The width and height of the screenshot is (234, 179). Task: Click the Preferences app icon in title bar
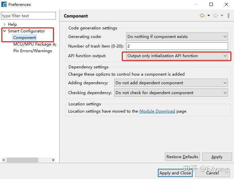pos(4,5)
